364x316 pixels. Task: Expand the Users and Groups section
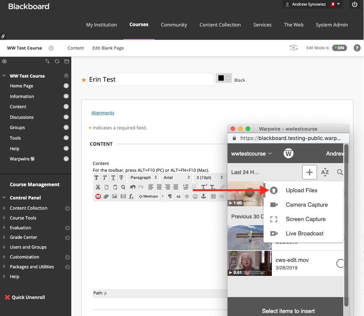(4, 247)
